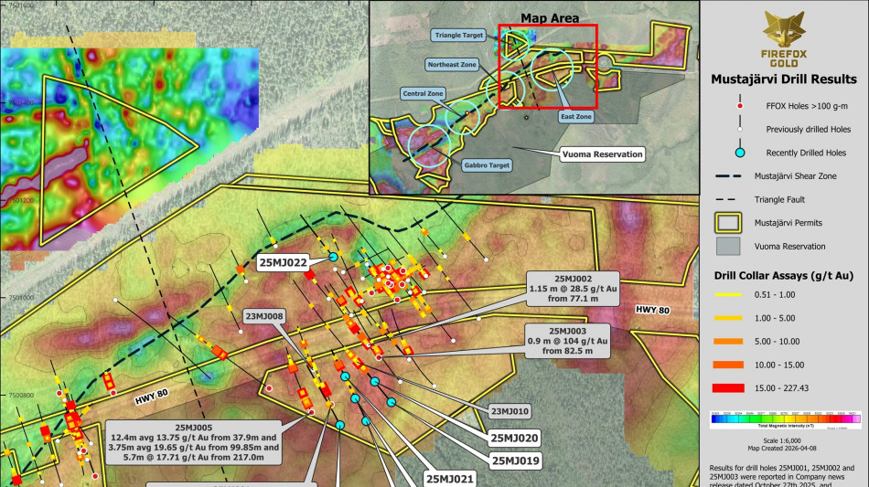Click the Firefox Gold fox logo
This screenshot has width=869, height=487.
click(784, 31)
